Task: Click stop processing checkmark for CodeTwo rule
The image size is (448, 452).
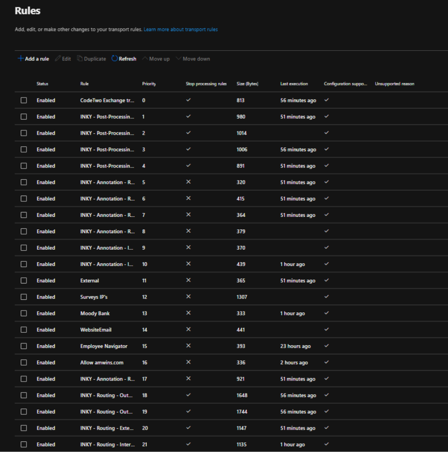Action: [x=188, y=100]
